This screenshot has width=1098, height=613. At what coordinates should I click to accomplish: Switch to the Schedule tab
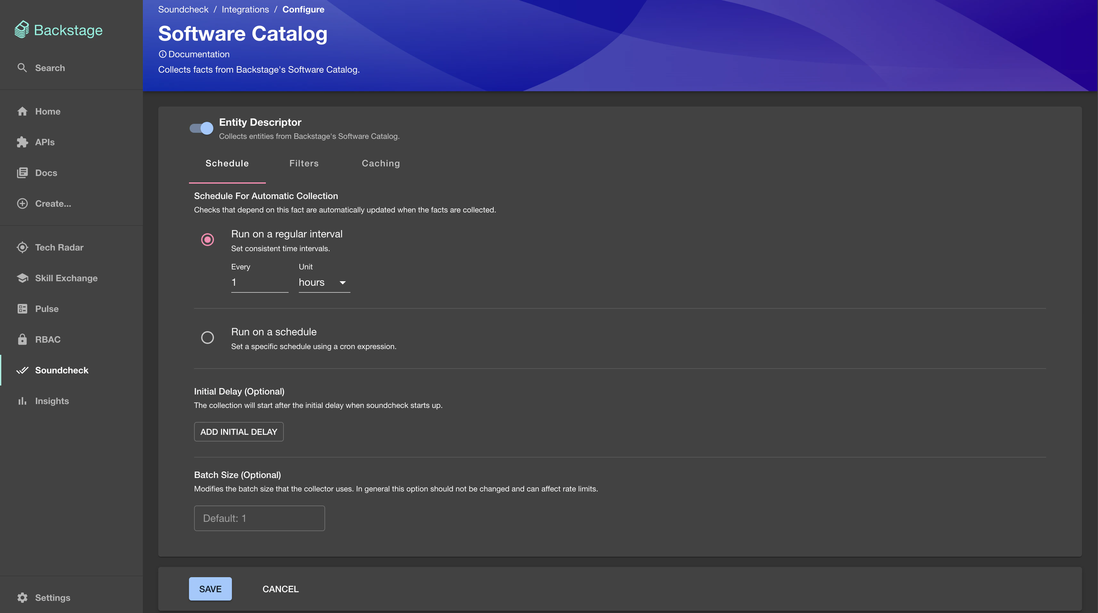click(x=227, y=163)
